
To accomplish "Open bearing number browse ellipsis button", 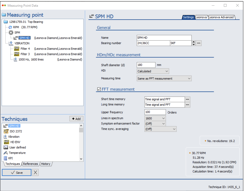I will pyautogui.click(x=199, y=43).
